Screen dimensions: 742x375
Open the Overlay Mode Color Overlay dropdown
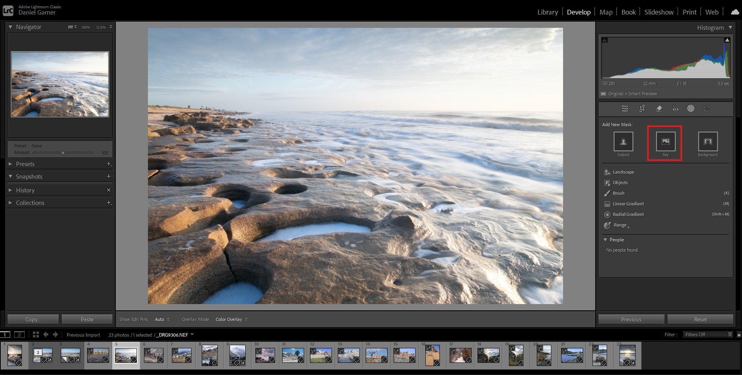click(x=232, y=319)
